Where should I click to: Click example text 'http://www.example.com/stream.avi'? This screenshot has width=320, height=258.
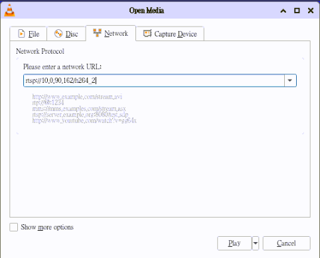(77, 97)
